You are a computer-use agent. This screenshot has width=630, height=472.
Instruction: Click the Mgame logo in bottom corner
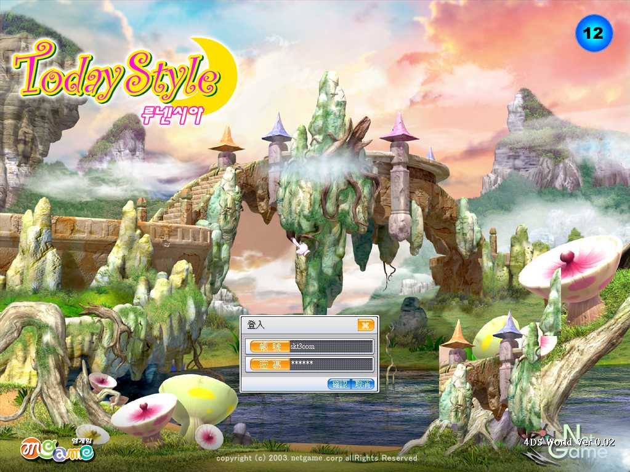click(57, 450)
